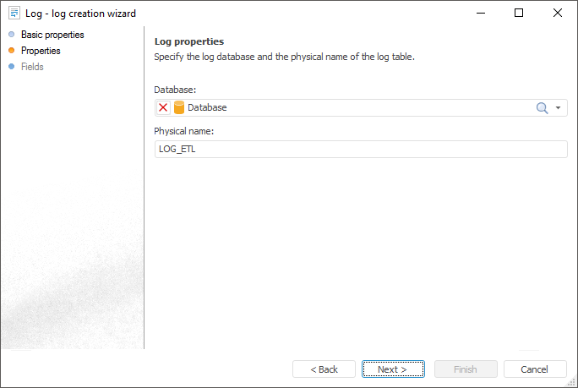Screen dimensions: 578x388
Task: Close the log creation wizard window
Action: (558, 13)
